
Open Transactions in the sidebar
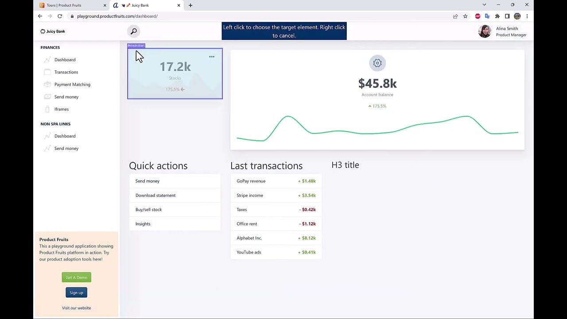[66, 72]
